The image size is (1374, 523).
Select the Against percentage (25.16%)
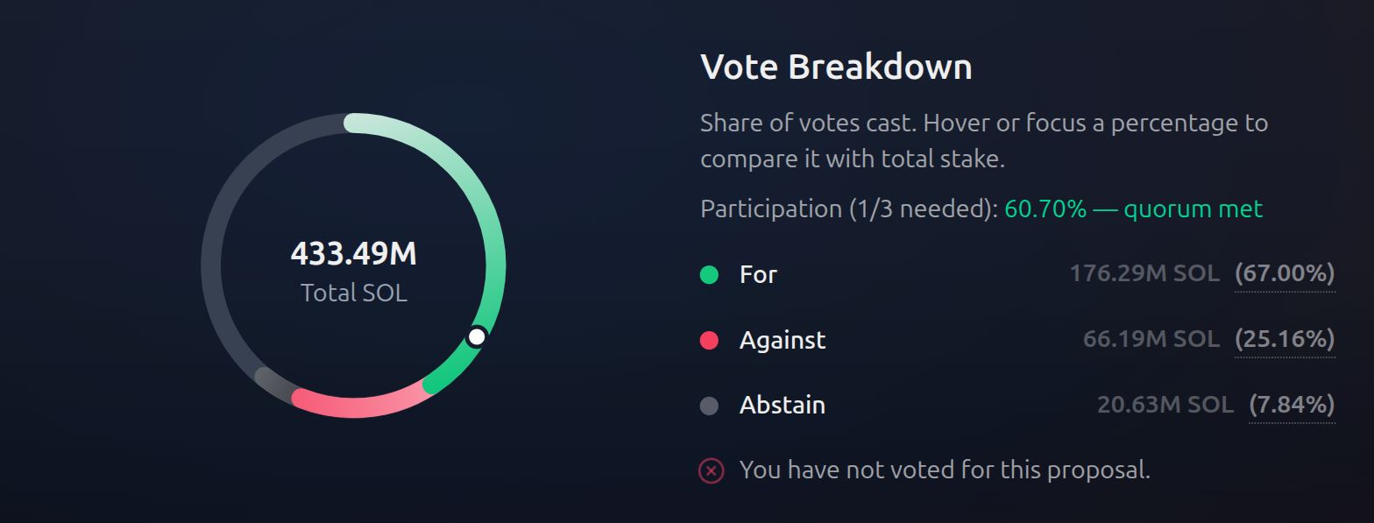(x=1285, y=339)
